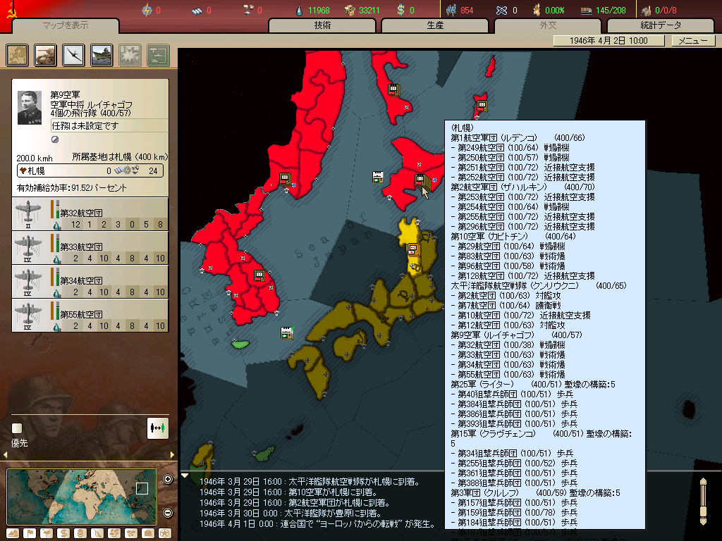
Task: Open the grayed unit deployment hot-button
Action: (x=158, y=55)
